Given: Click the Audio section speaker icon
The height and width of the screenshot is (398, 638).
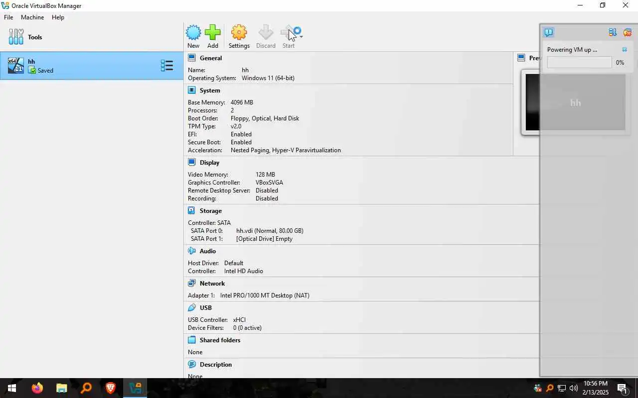Looking at the screenshot, I should pyautogui.click(x=192, y=251).
